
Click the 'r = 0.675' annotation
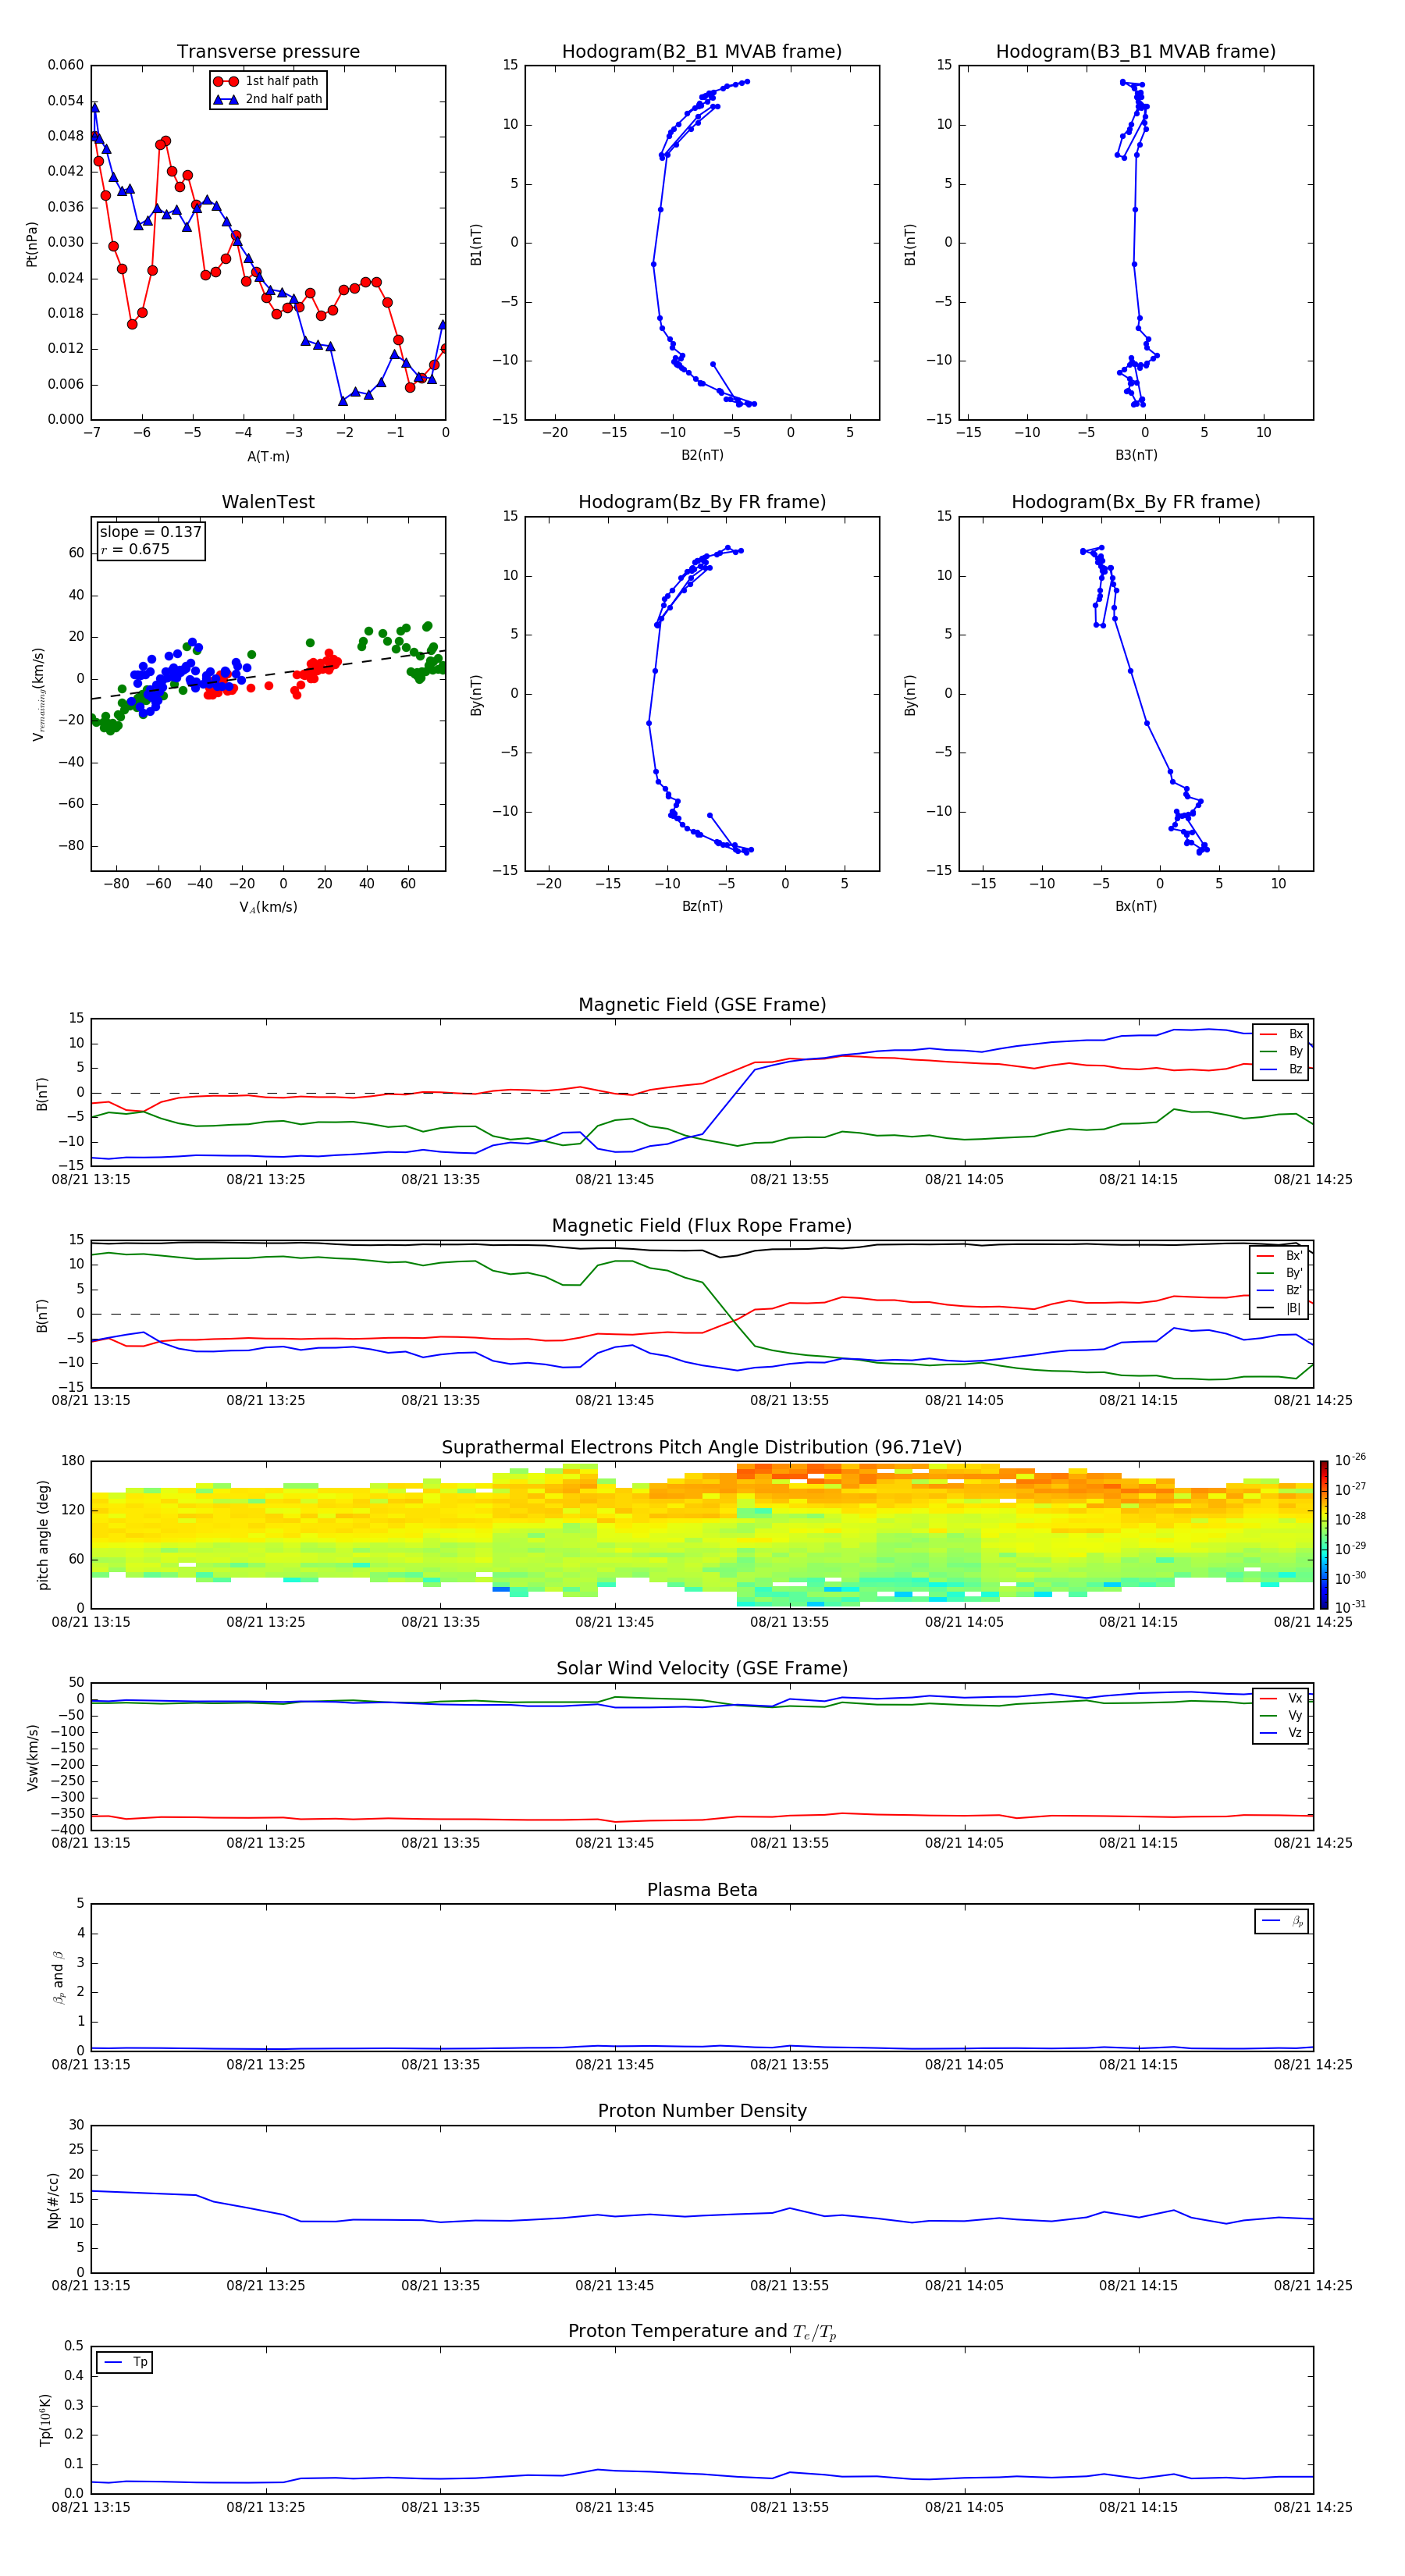pos(135,549)
